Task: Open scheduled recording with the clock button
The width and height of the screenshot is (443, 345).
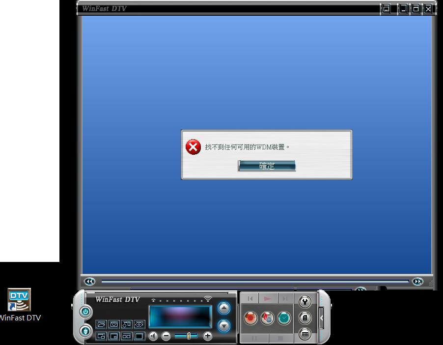Action: click(x=284, y=318)
